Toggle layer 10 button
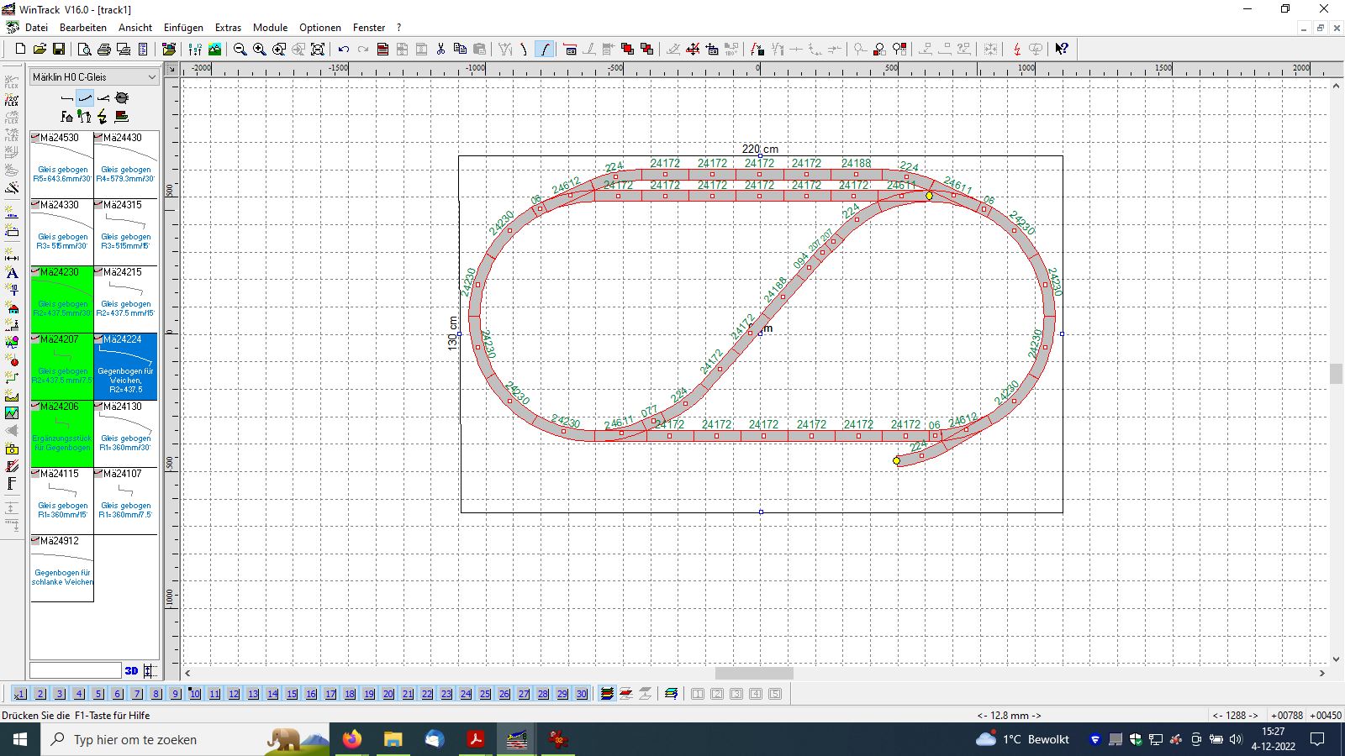The height and width of the screenshot is (756, 1345). [195, 694]
